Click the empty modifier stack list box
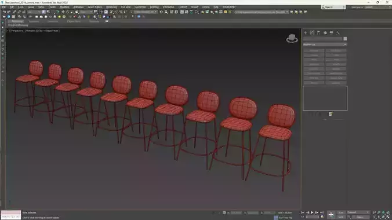The height and width of the screenshot is (220, 392). [325, 98]
